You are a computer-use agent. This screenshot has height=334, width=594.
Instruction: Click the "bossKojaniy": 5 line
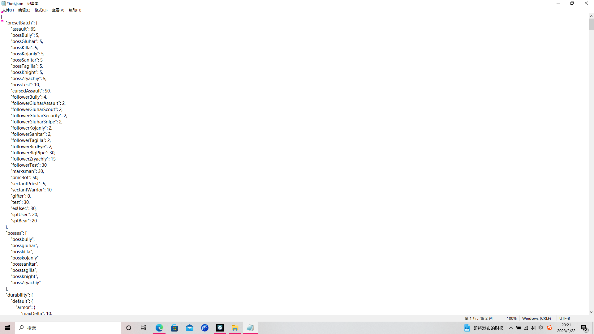click(x=28, y=54)
